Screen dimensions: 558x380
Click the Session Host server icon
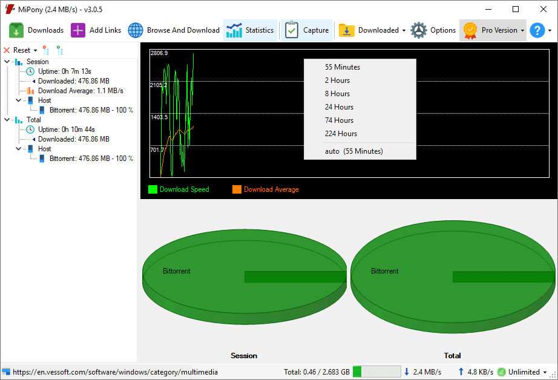point(31,100)
